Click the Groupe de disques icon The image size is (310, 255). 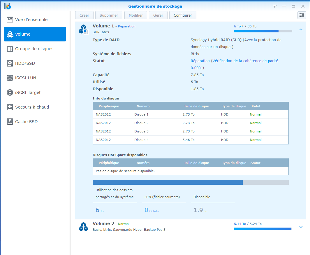[x=10, y=49]
